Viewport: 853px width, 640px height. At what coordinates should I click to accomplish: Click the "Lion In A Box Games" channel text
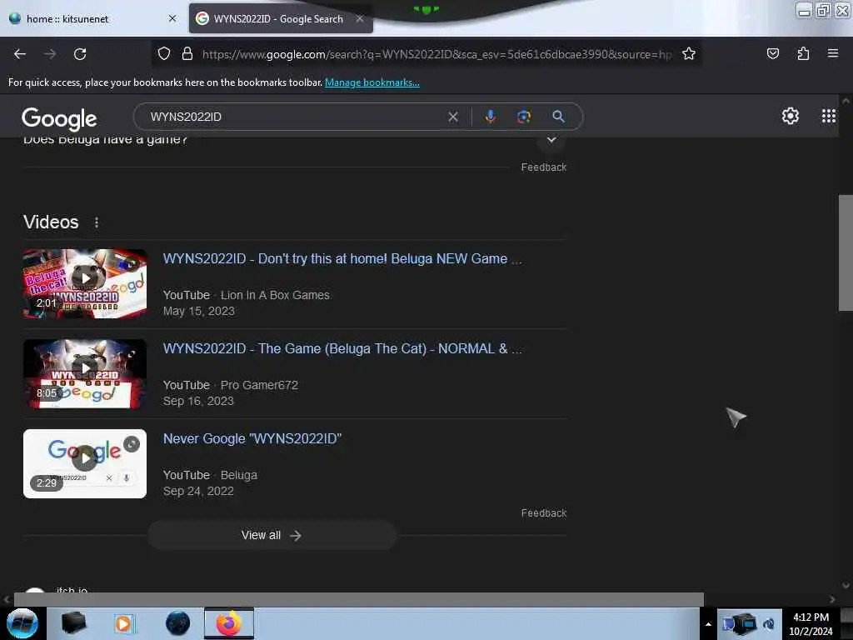275,295
